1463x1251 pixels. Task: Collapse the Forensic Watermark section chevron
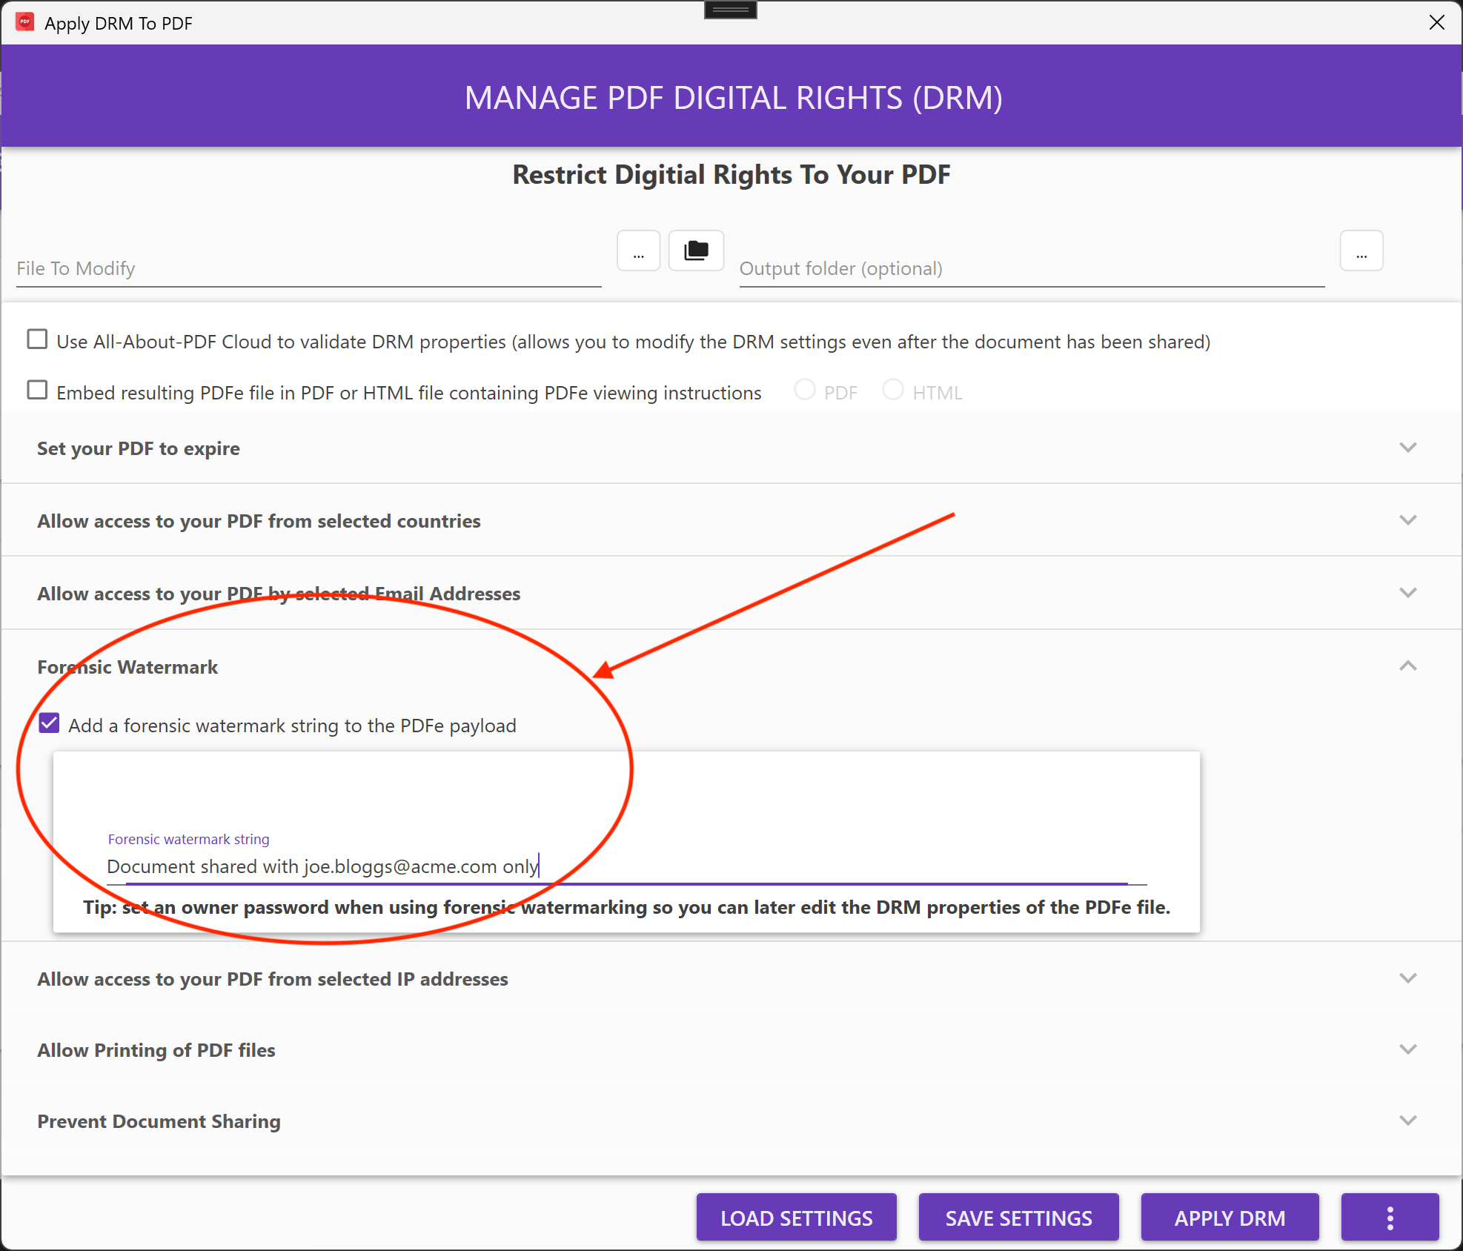(x=1407, y=666)
